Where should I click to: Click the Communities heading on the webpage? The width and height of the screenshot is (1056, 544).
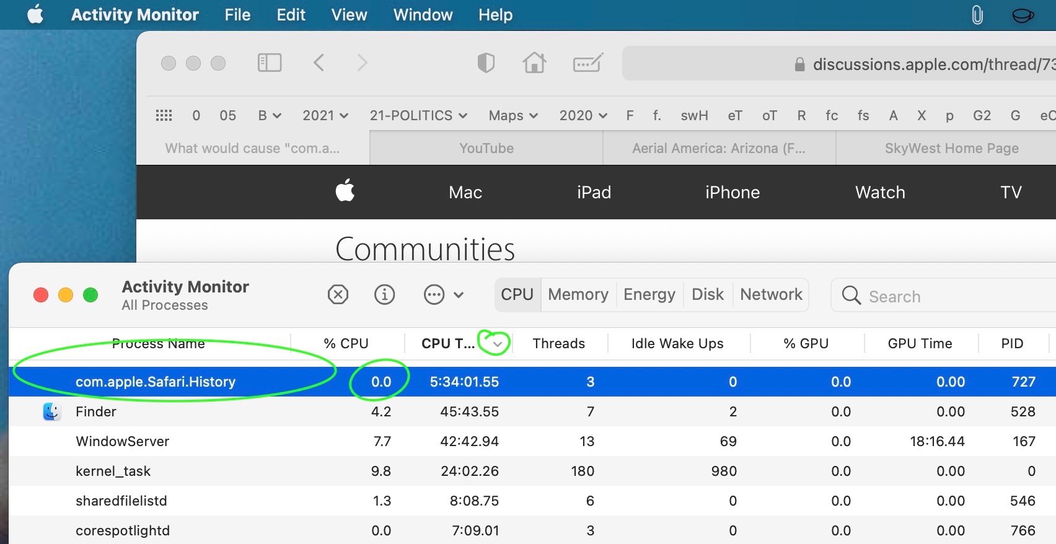(425, 249)
